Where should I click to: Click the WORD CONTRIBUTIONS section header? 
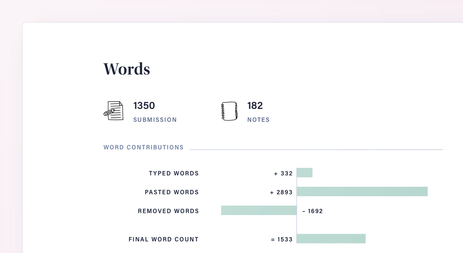(x=143, y=147)
